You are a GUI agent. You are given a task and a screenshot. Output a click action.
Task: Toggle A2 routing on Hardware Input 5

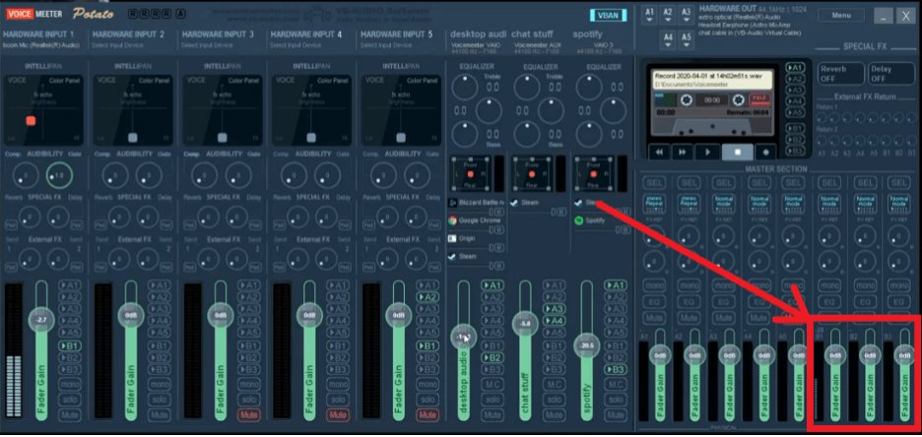coord(428,297)
